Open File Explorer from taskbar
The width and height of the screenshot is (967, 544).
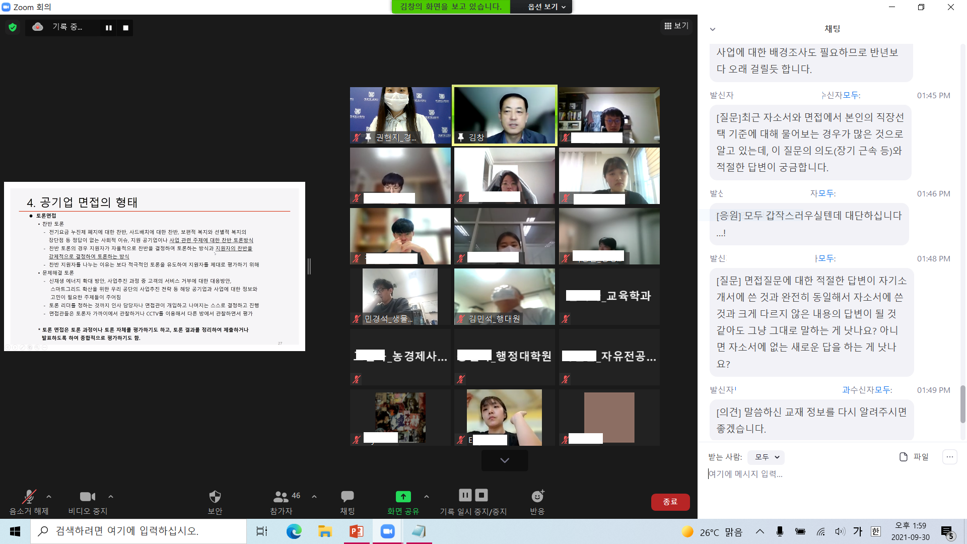pyautogui.click(x=325, y=531)
